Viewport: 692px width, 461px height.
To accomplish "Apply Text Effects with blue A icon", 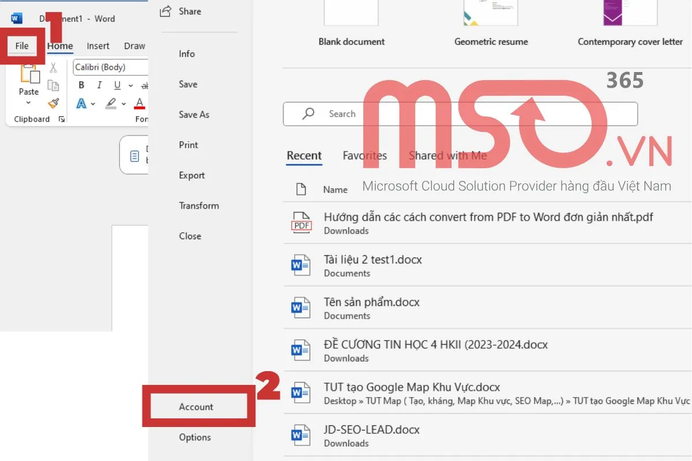I will [81, 104].
